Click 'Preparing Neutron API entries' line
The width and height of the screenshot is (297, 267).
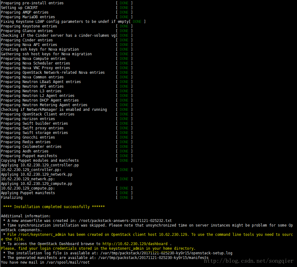pyautogui.click(x=32, y=86)
